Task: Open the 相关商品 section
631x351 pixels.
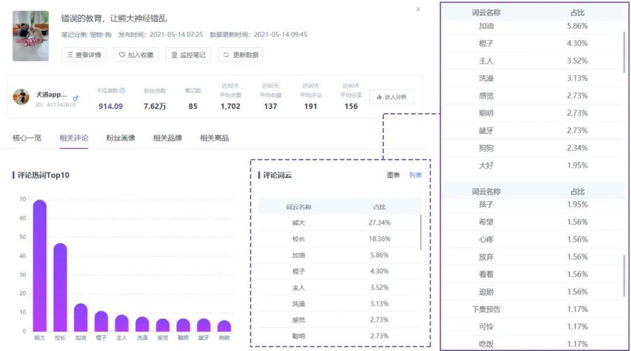Action: tap(216, 139)
